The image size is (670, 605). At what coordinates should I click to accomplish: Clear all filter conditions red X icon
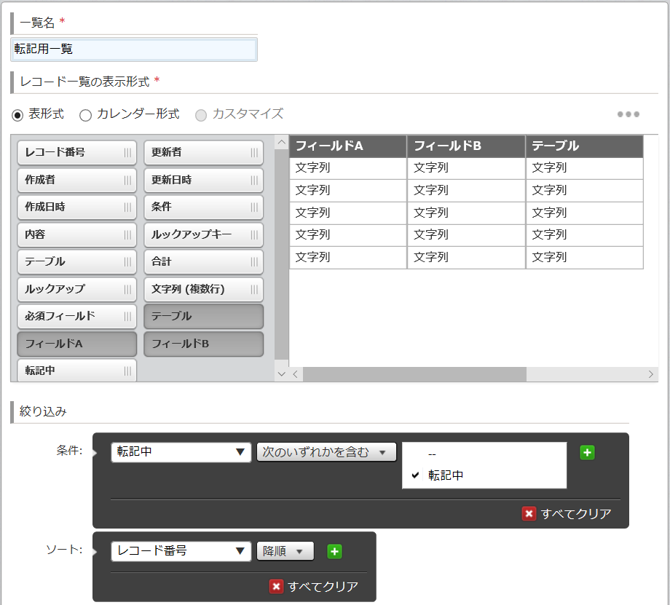[x=529, y=513]
